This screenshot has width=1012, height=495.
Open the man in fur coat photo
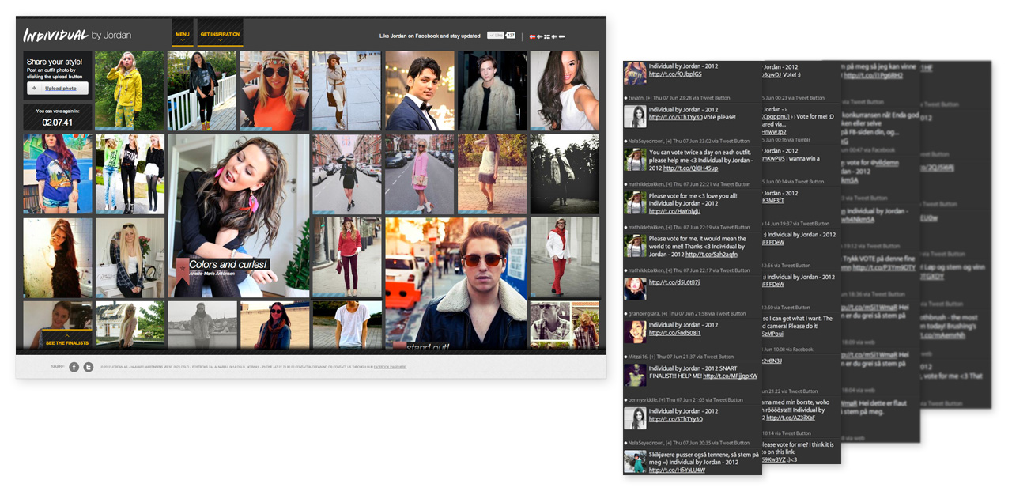[492, 90]
